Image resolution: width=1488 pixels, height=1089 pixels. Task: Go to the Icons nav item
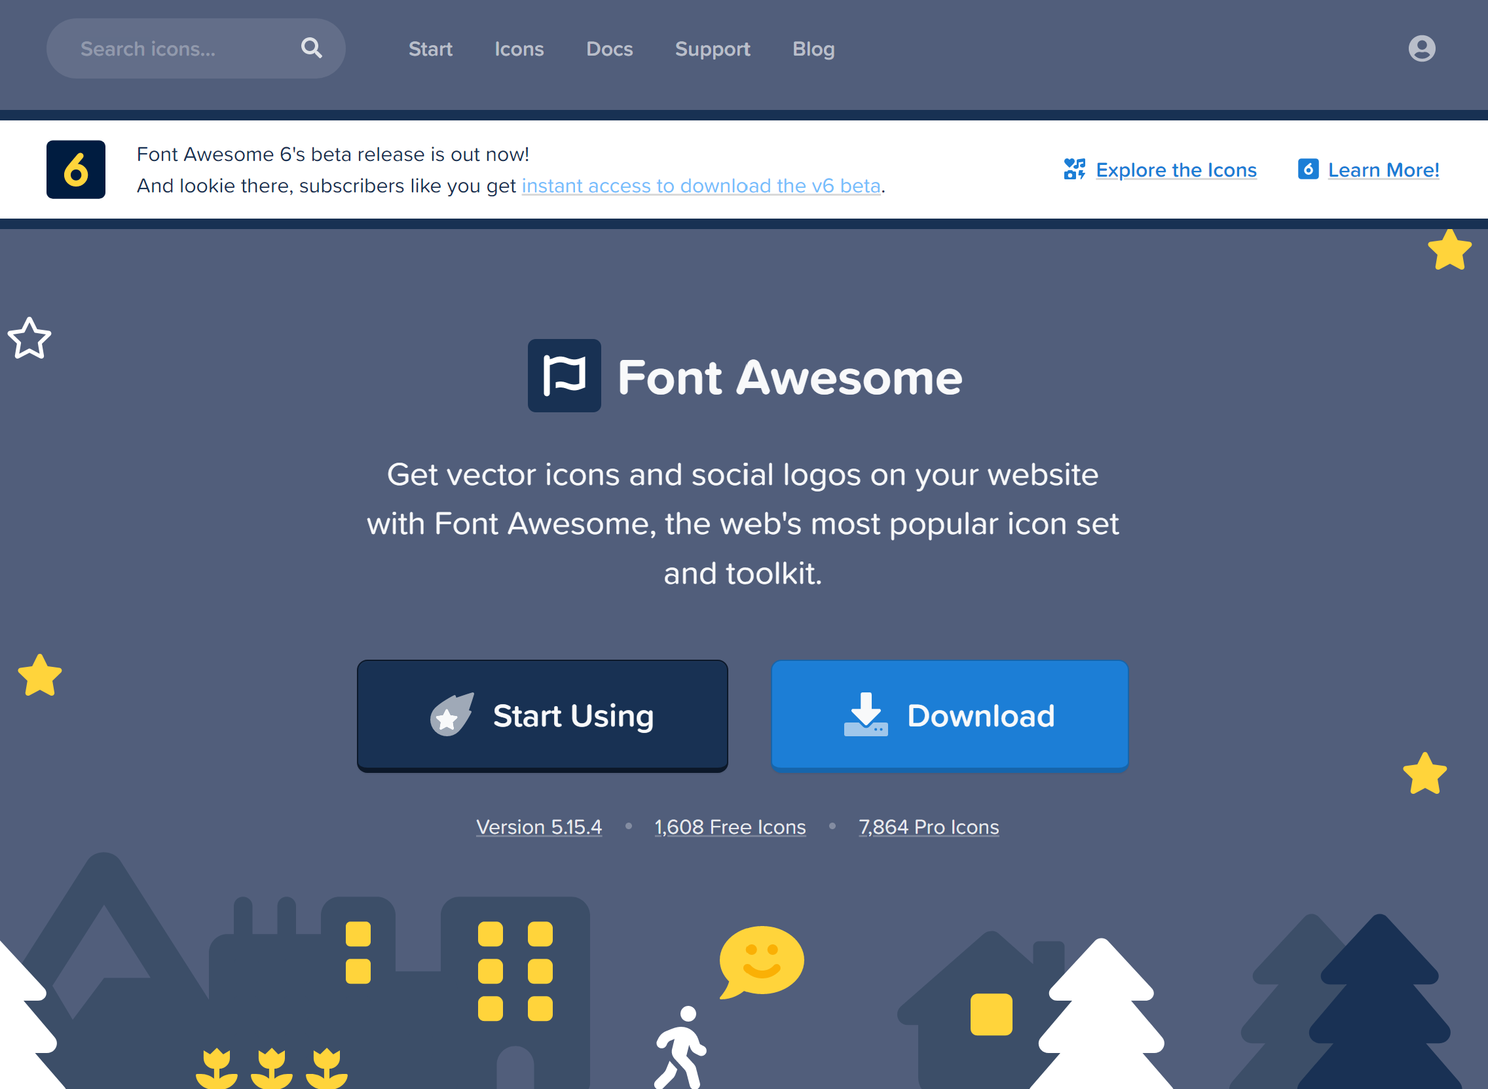click(519, 49)
